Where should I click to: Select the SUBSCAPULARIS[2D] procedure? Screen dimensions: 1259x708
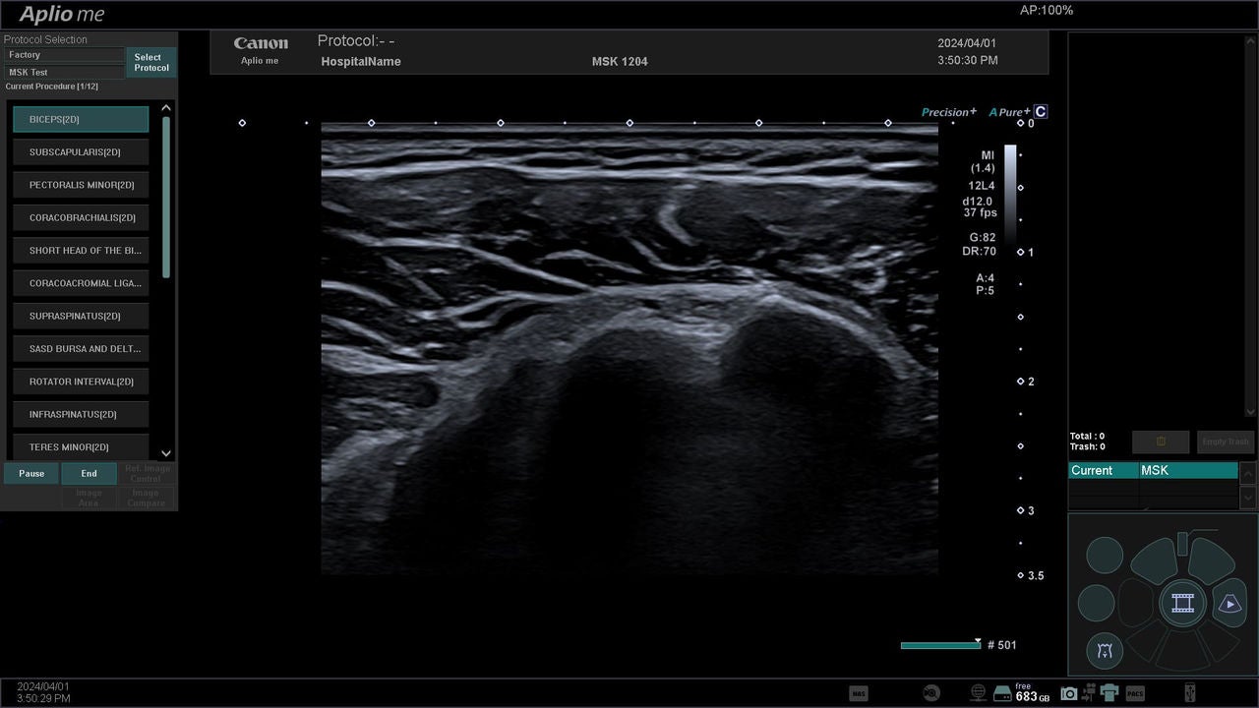pyautogui.click(x=81, y=152)
